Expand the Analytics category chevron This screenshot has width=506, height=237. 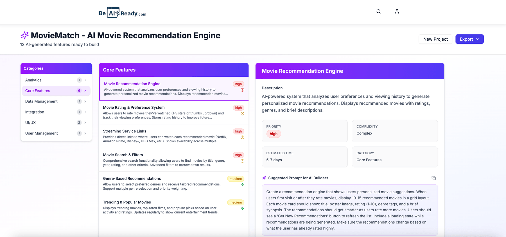coord(85,80)
